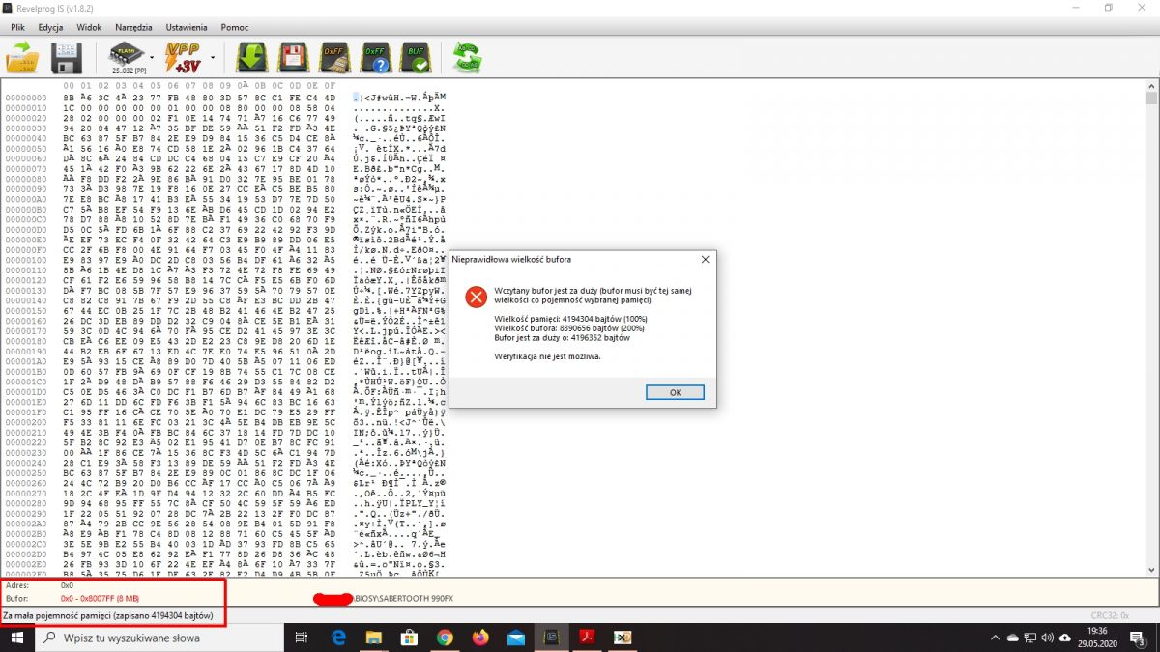The height and width of the screenshot is (652, 1160).
Task: Open the memory chip selection dropdown arrow
Action: pyautogui.click(x=152, y=59)
